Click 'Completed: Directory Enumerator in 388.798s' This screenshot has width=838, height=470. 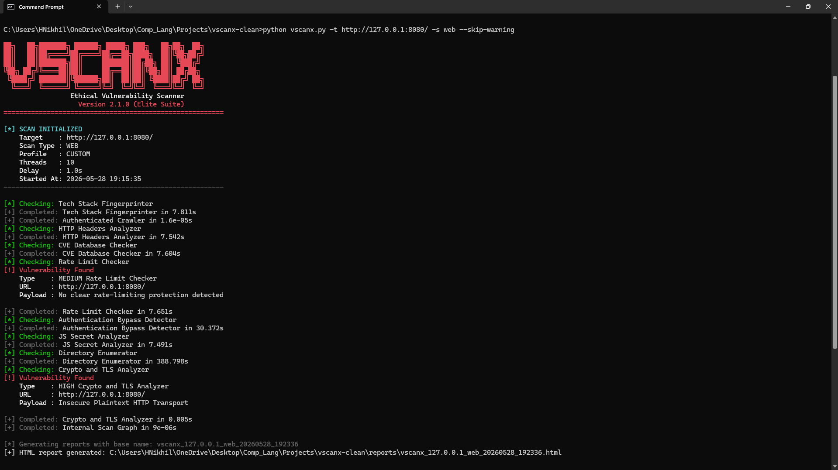pyautogui.click(x=96, y=361)
